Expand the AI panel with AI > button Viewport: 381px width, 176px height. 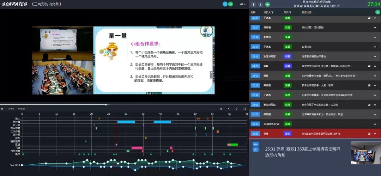click(242, 4)
